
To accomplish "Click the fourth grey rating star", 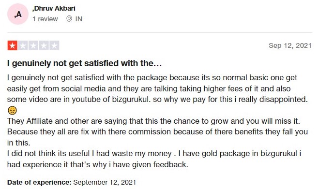I will [x=44, y=45].
